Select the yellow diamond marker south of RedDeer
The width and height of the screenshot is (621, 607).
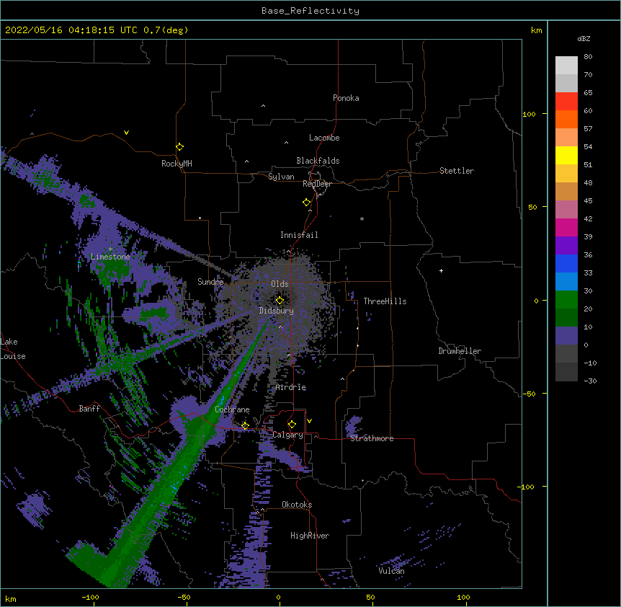(306, 203)
